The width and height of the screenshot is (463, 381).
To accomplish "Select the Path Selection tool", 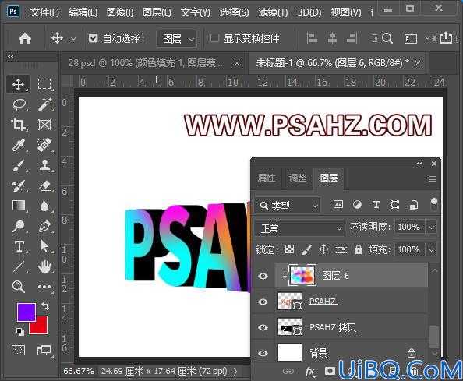I will click(44, 246).
